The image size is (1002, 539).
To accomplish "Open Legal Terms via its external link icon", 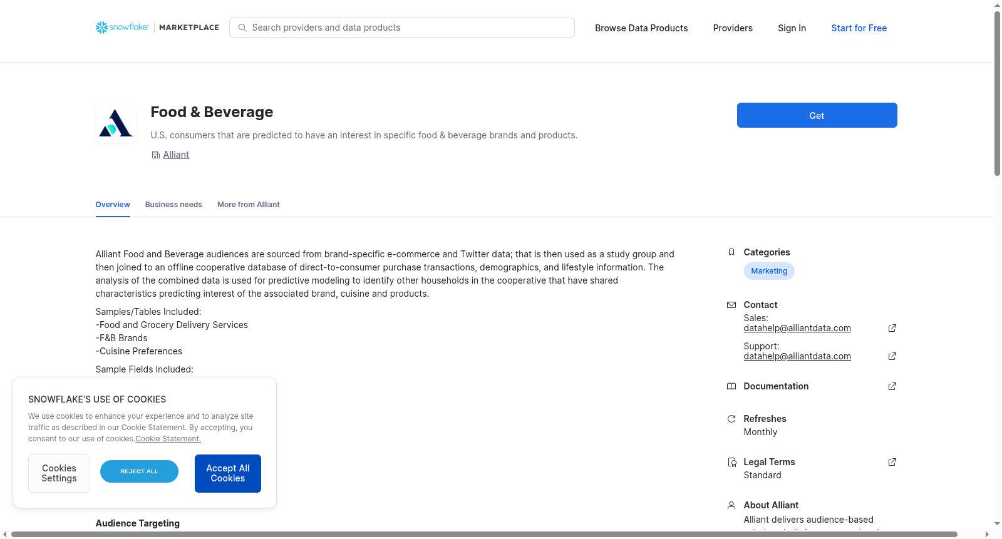I will point(892,462).
